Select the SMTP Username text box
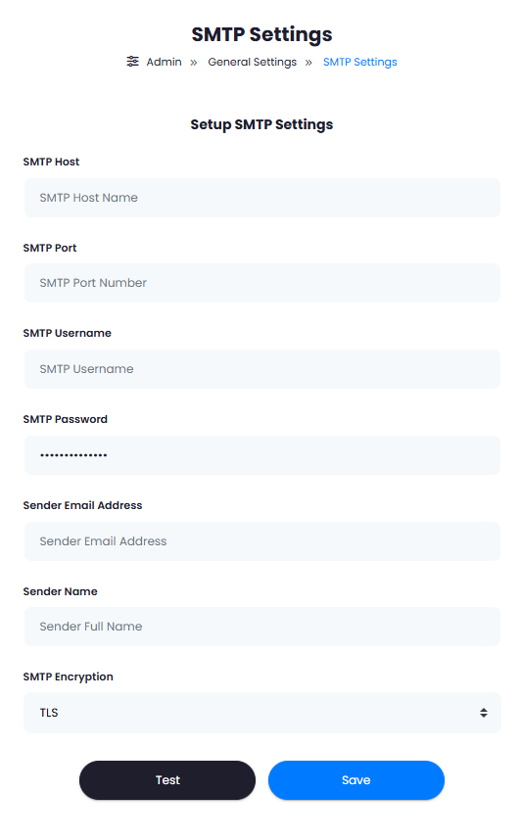Viewport: 520px width, 840px height. click(x=262, y=369)
